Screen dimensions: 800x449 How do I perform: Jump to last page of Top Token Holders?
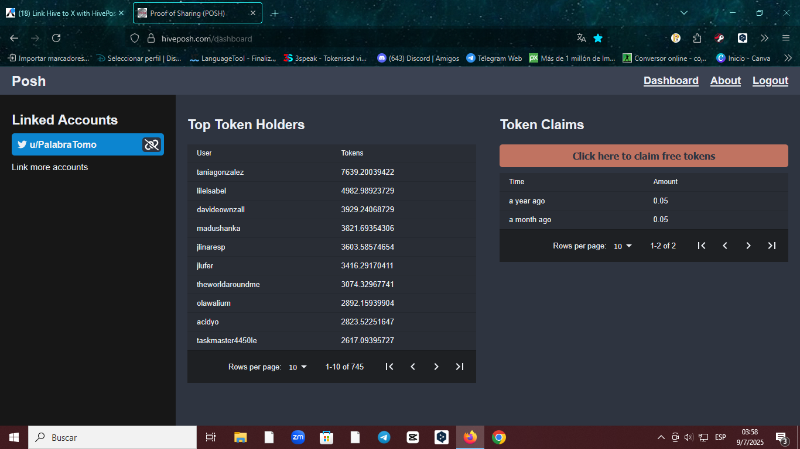point(460,367)
